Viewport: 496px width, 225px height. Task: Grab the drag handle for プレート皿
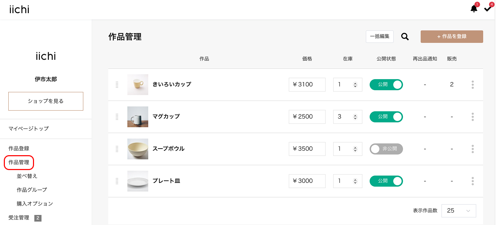(x=117, y=181)
